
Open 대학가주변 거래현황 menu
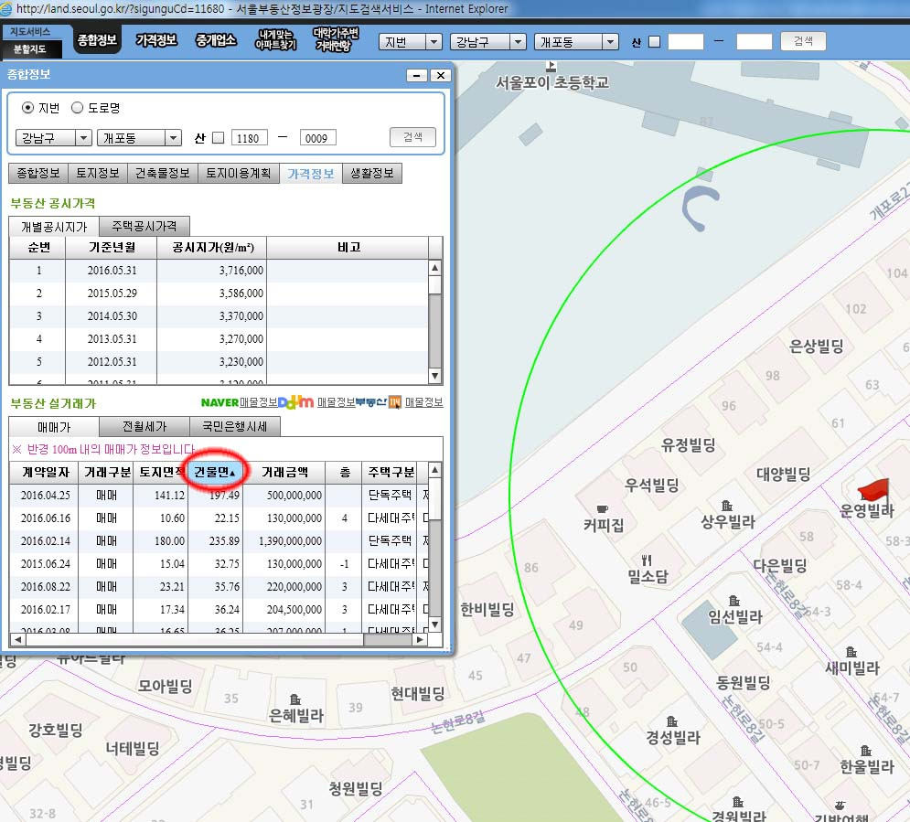[x=336, y=39]
